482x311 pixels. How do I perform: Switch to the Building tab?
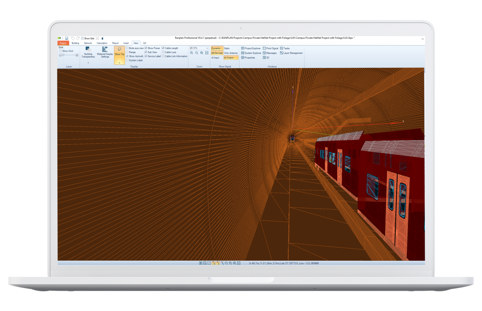pyautogui.click(x=75, y=43)
